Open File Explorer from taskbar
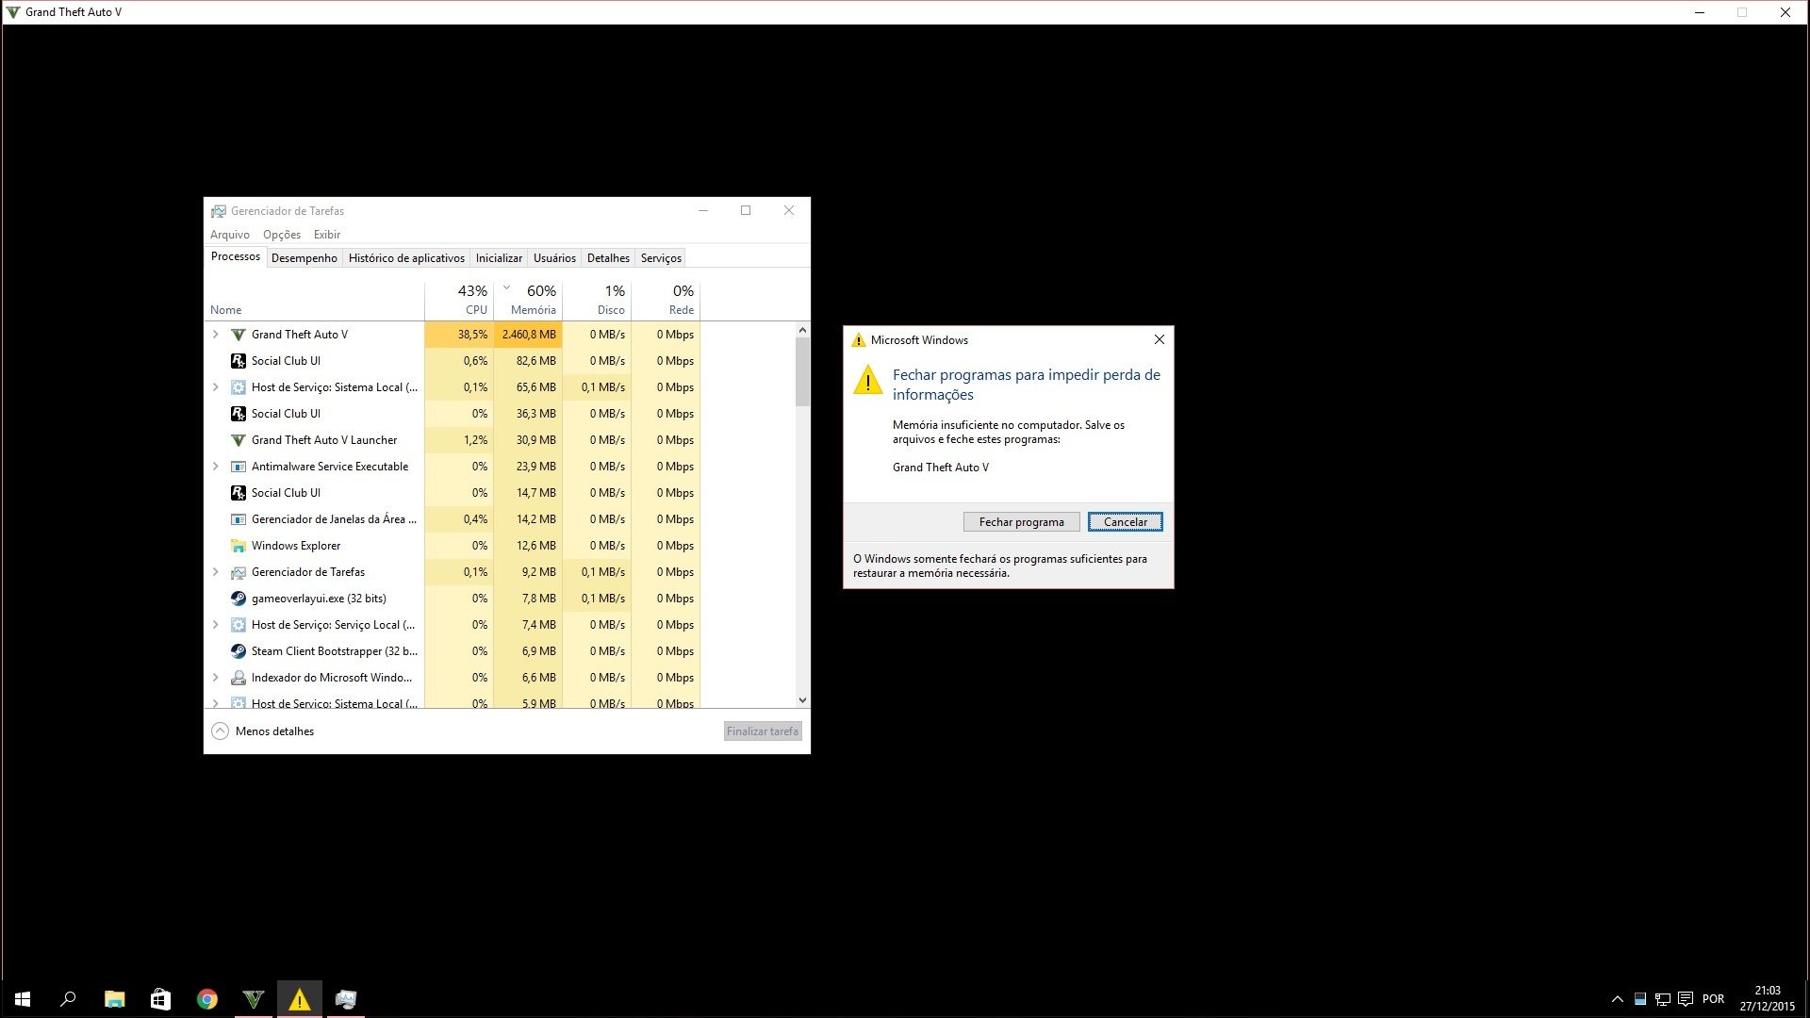Image resolution: width=1810 pixels, height=1018 pixels. pos(114,999)
